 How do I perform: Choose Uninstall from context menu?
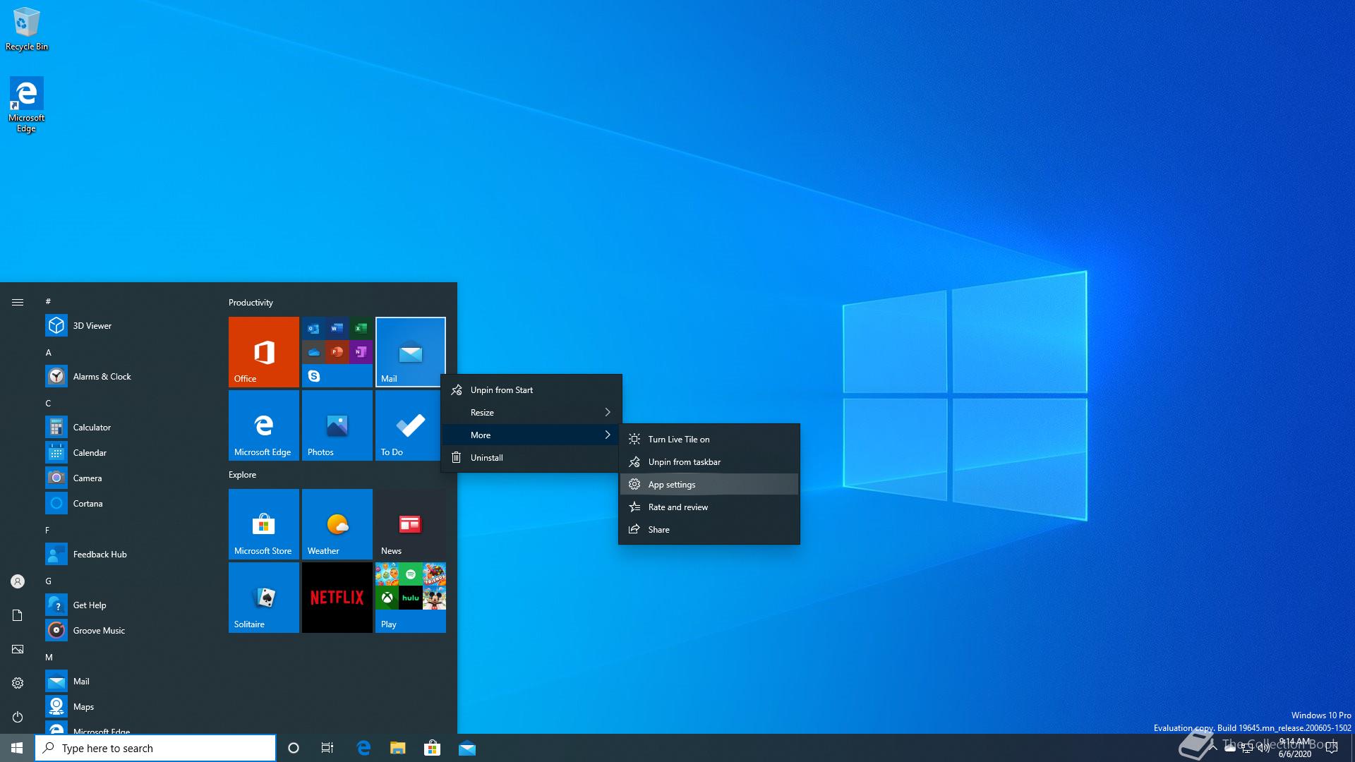click(x=531, y=457)
